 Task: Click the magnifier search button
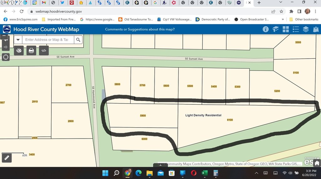(78, 40)
